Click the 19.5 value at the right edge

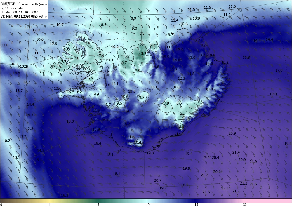pos(288,143)
